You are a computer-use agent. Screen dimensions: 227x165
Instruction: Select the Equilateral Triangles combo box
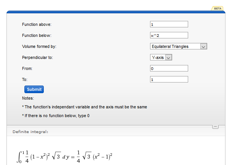(x=179, y=46)
